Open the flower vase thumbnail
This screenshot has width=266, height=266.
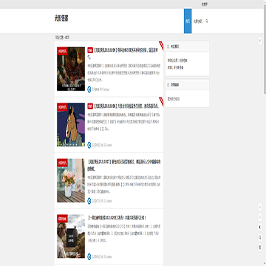click(x=71, y=180)
